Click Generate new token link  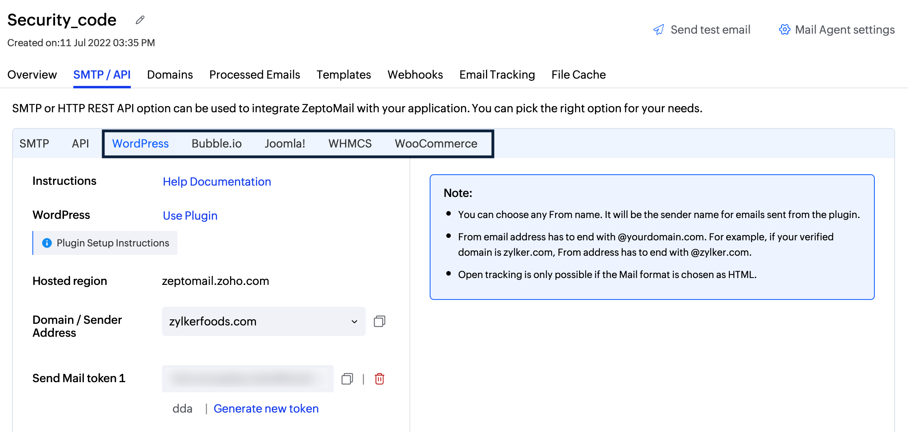coord(266,408)
